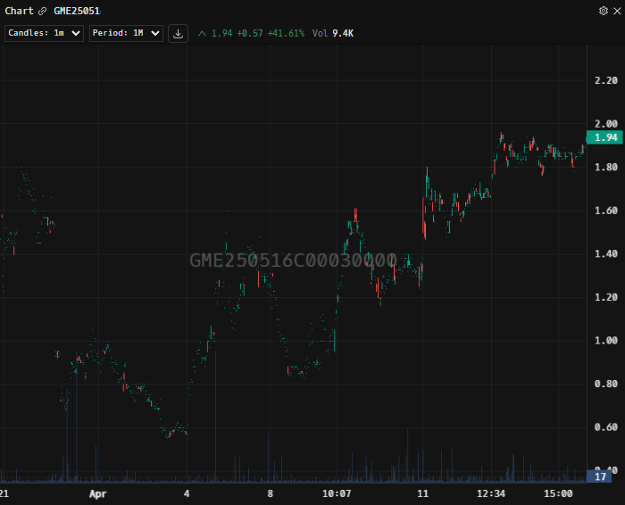Click the 1.60 price axis label
This screenshot has height=505, width=625.
606,211
